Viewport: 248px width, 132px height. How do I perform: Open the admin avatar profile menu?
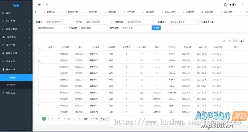(225, 5)
